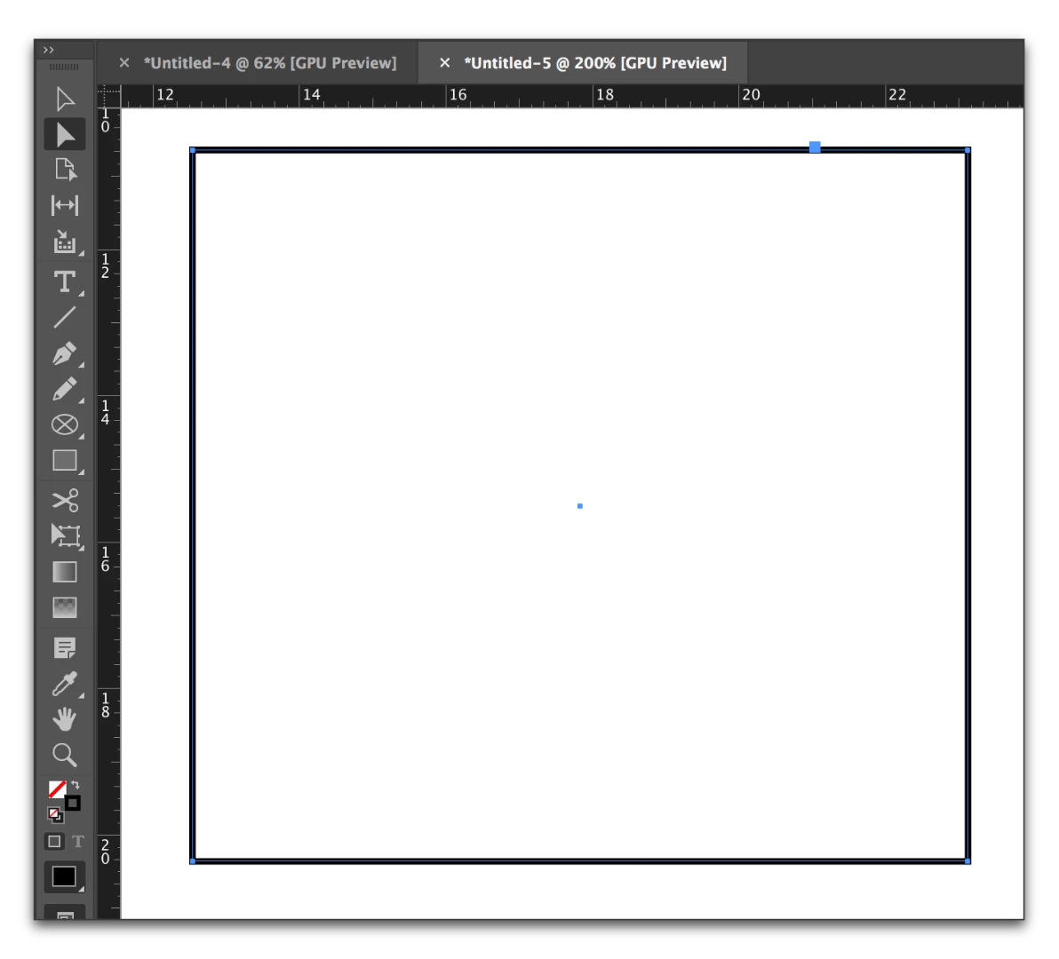Viewport: 1059px width, 959px height.
Task: Toggle Formatting Affects Text
Action: point(77,842)
